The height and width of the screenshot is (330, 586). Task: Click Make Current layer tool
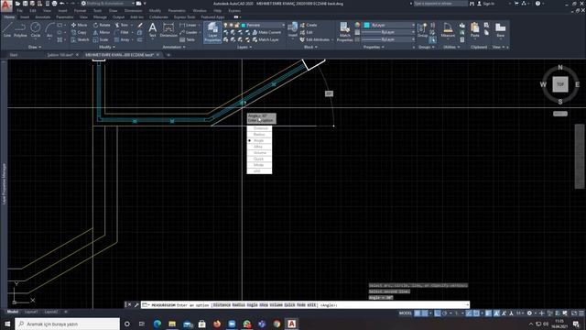tap(266, 33)
